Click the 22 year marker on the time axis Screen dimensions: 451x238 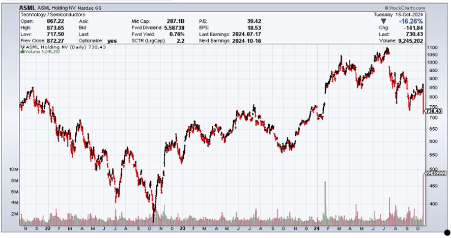coord(47,228)
